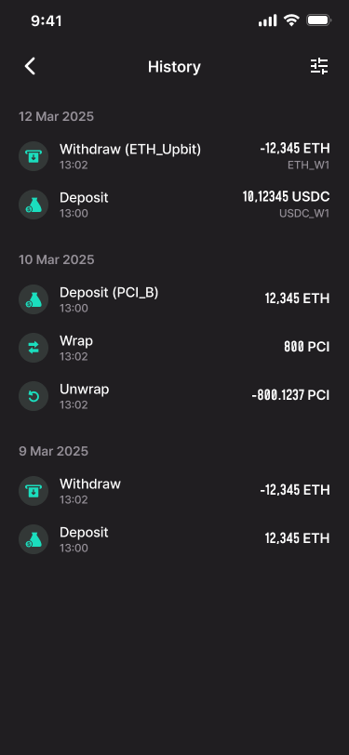
Task: Tap the back arrow icon
Action: pos(30,66)
